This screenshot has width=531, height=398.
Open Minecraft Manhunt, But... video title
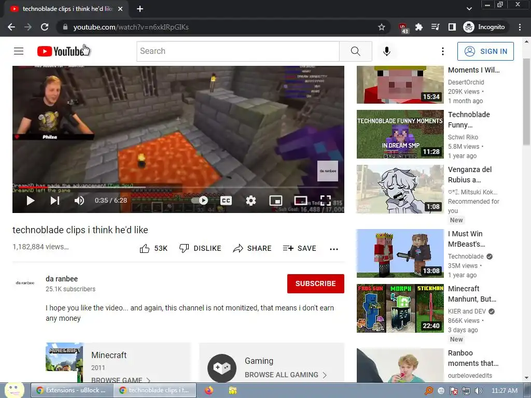[x=472, y=294]
